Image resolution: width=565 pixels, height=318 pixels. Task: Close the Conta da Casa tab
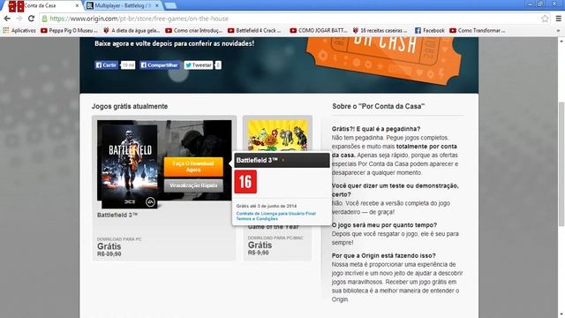pyautogui.click(x=77, y=6)
